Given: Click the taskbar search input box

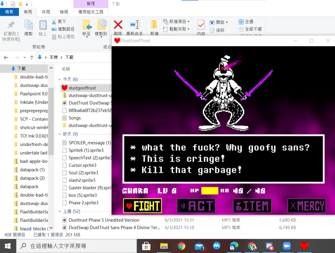Looking at the screenshot, I should [x=76, y=246].
